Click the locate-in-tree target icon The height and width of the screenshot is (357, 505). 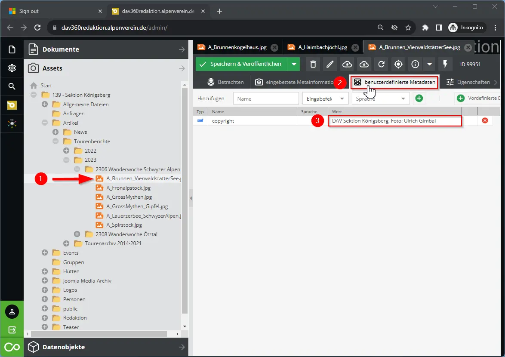pyautogui.click(x=398, y=64)
